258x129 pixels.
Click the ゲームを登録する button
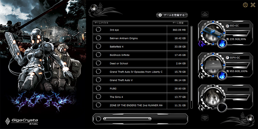click(172, 15)
